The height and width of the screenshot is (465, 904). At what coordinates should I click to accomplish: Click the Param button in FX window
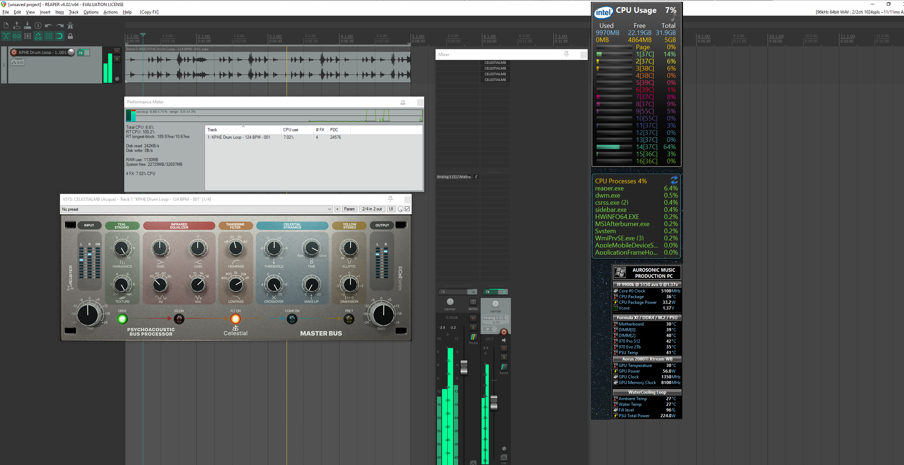click(x=350, y=209)
